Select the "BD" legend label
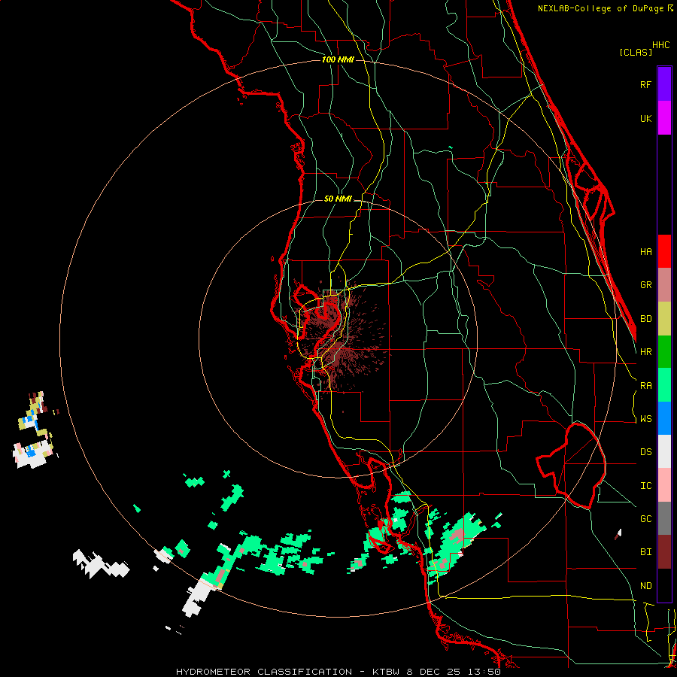This screenshot has height=677, width=677. 645,319
